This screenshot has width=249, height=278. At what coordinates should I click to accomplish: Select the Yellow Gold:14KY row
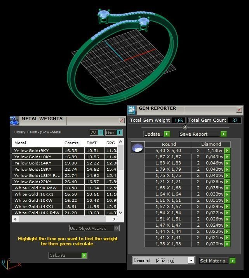(64, 163)
